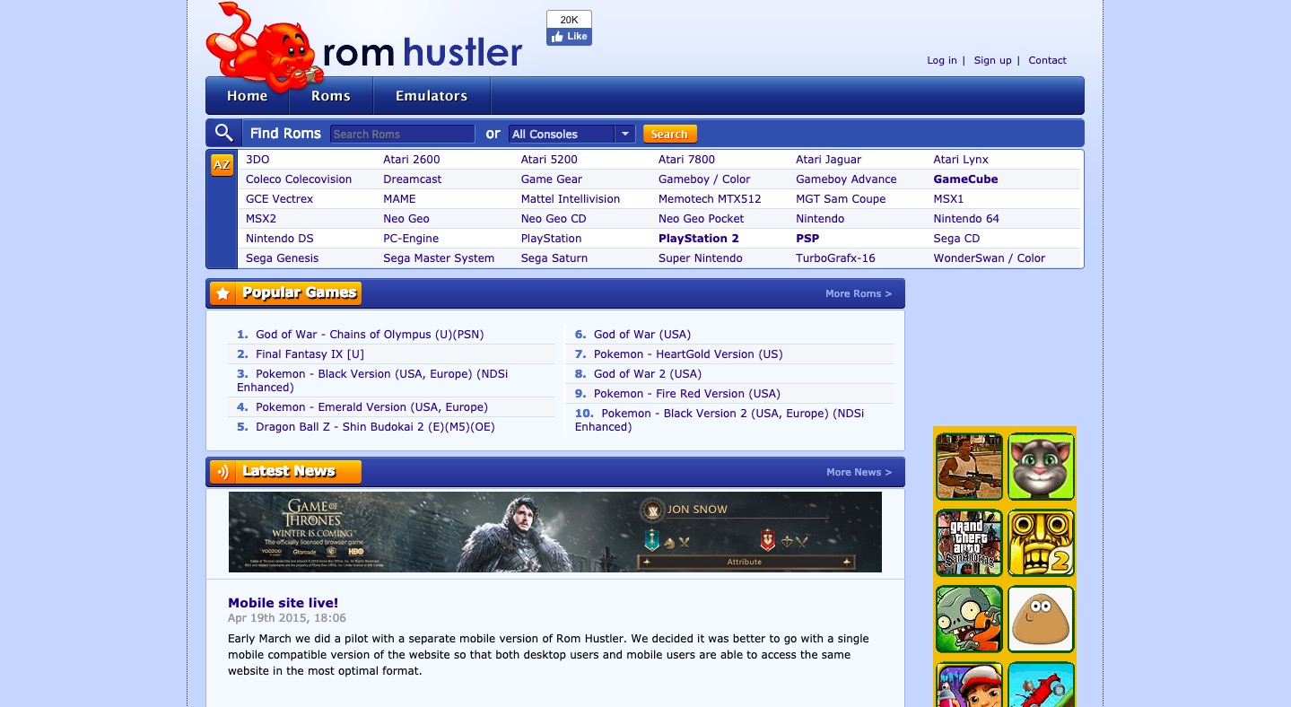Screen dimensions: 1291x707
Task: Open Final Fantasy IX [U]
Action: tap(310, 354)
